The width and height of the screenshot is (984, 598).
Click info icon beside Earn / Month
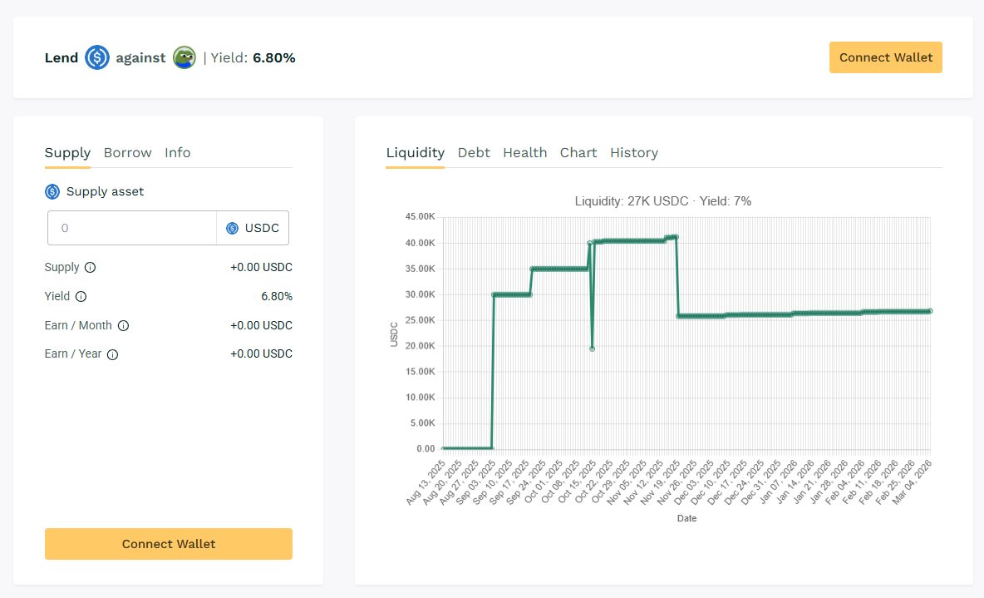pyautogui.click(x=123, y=326)
